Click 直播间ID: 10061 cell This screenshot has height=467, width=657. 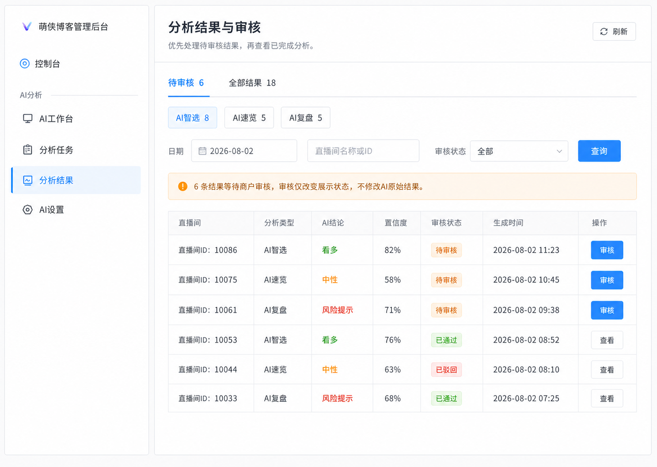208,310
